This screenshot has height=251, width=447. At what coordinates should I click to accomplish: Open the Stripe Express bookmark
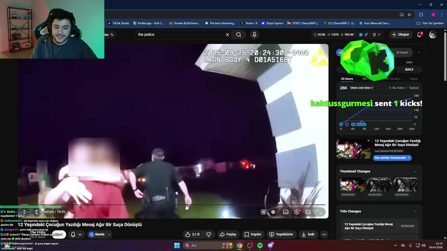[x=272, y=23]
